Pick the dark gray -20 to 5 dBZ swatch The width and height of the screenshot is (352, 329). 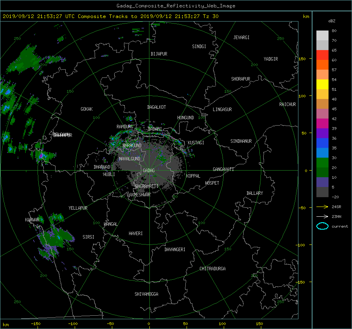[x=322, y=192]
